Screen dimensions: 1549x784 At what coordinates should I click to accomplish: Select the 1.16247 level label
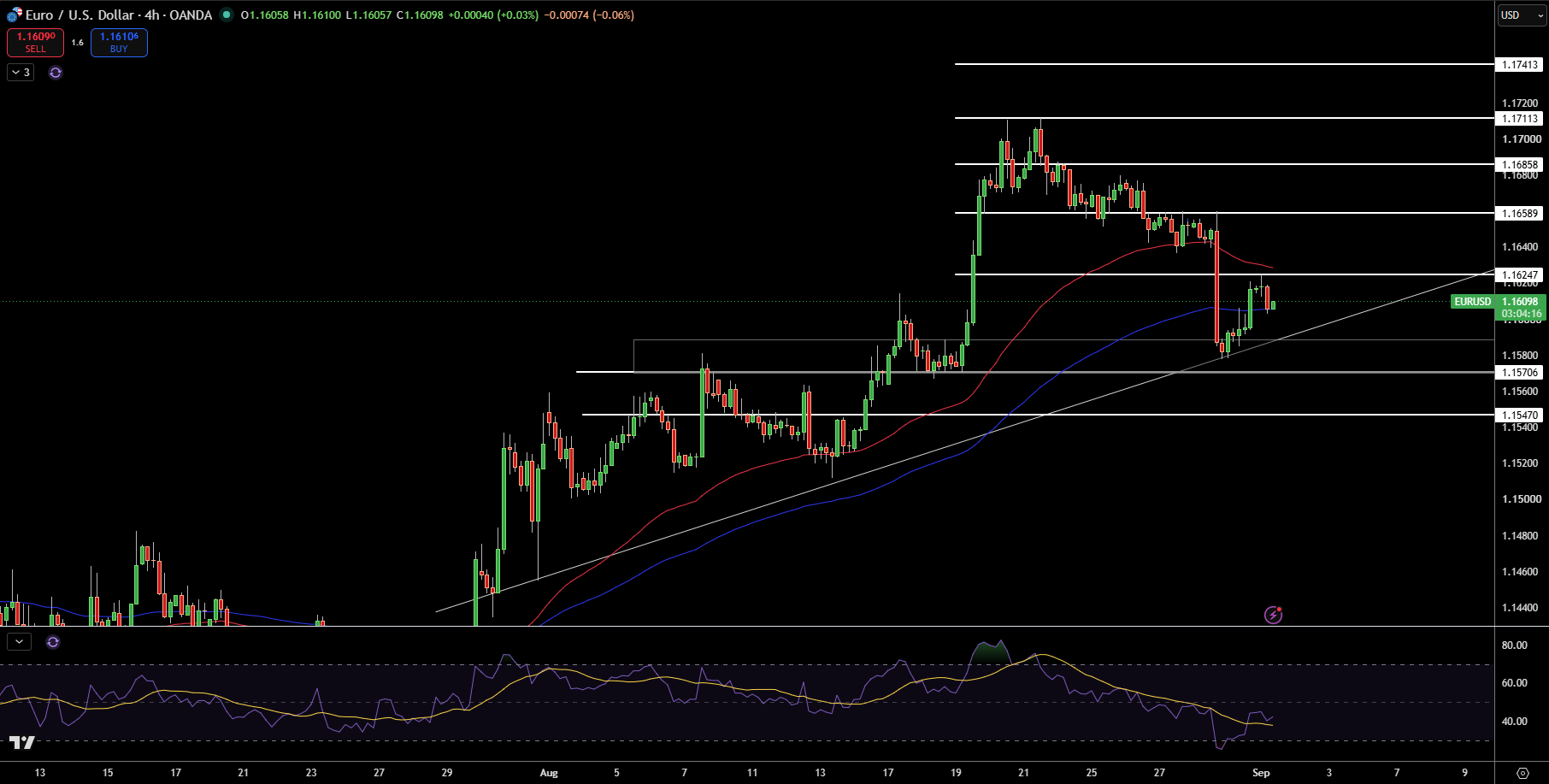point(1521,275)
